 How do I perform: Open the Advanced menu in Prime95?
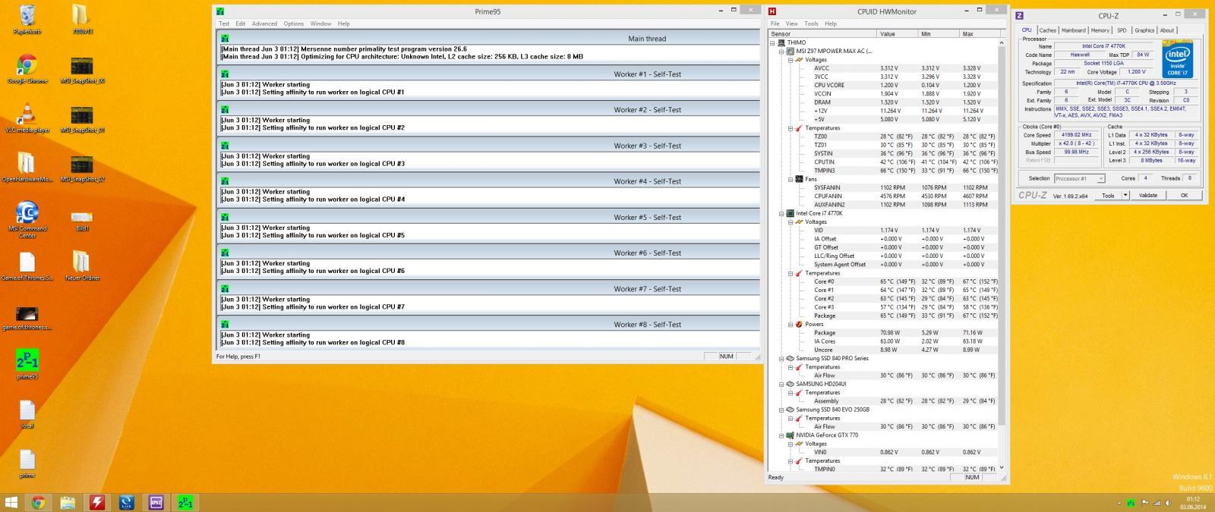264,24
